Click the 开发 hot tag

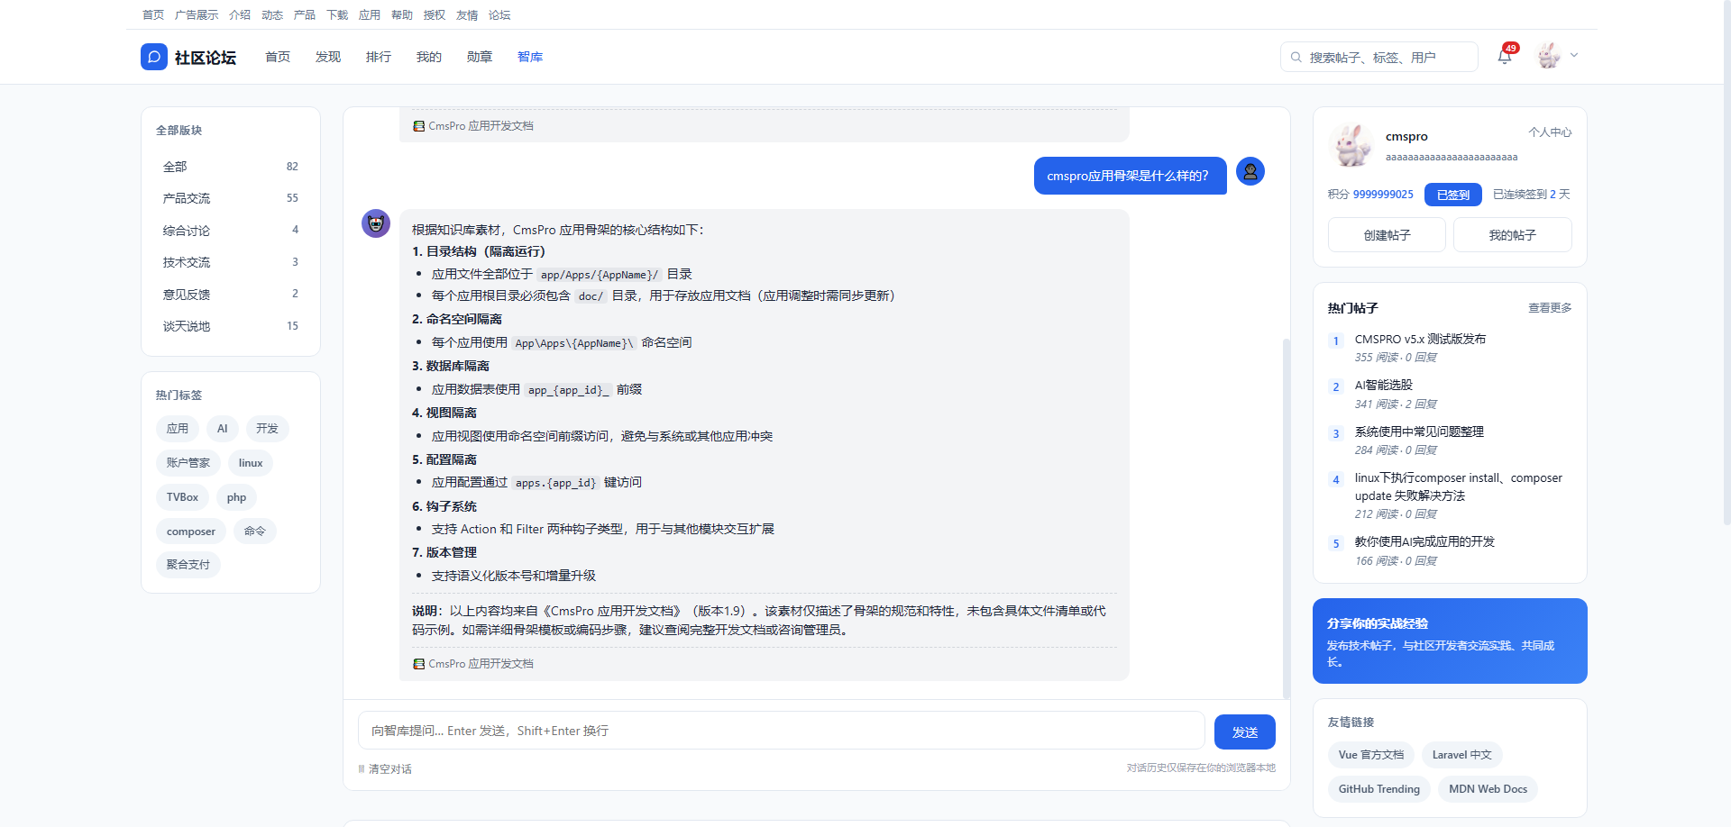coord(267,429)
